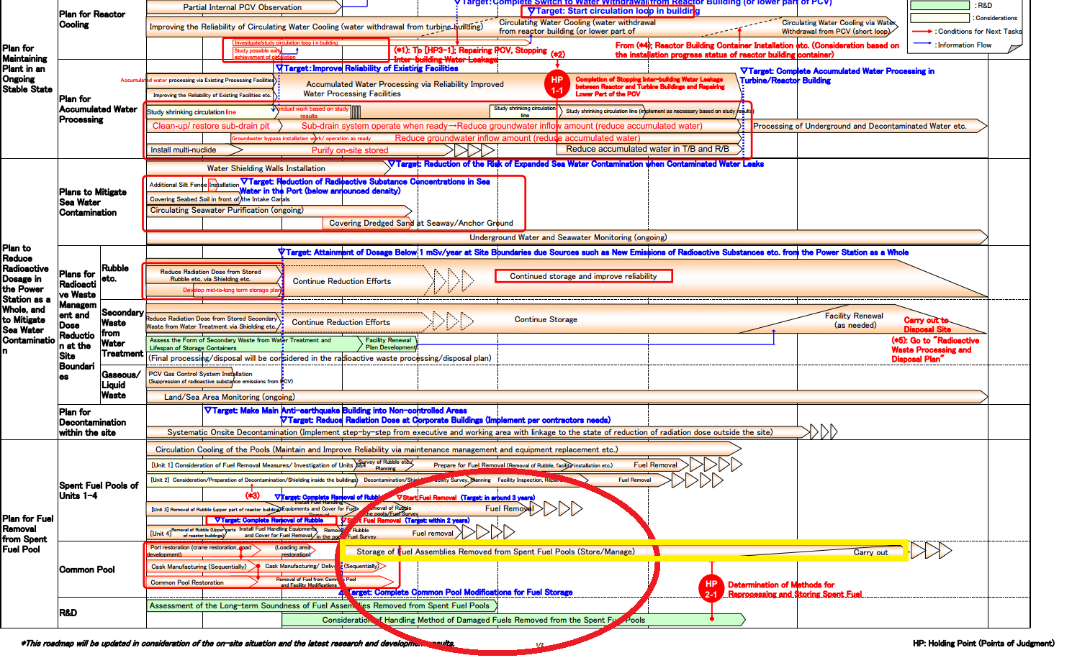Click 'Assessment of the Long-term Soundness' green bar

(323, 605)
